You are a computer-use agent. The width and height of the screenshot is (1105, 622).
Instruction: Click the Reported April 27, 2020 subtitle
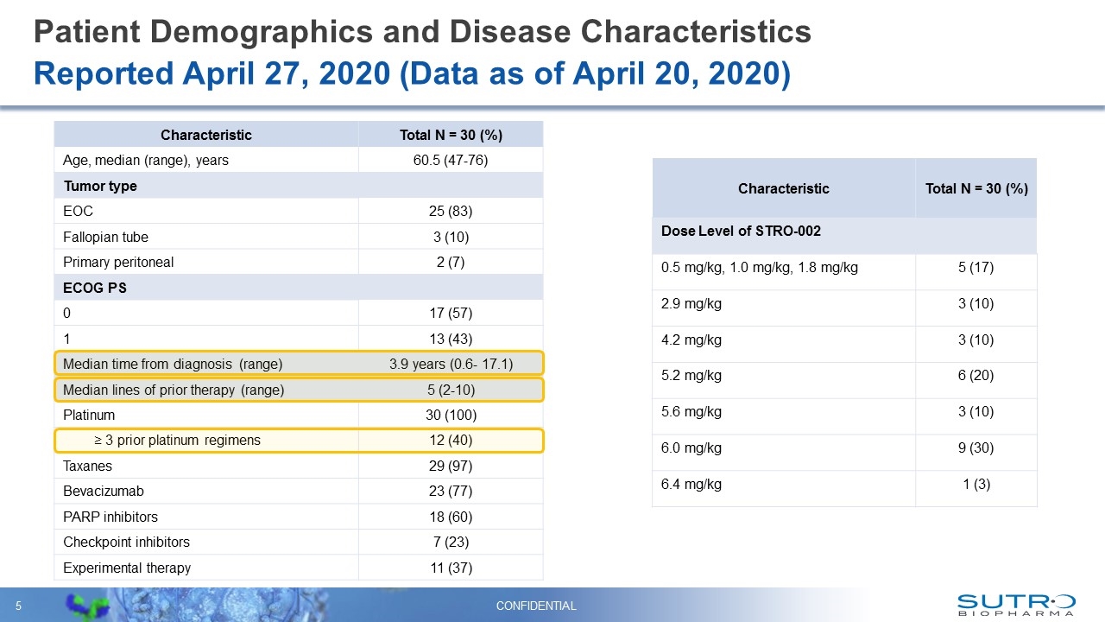click(412, 74)
